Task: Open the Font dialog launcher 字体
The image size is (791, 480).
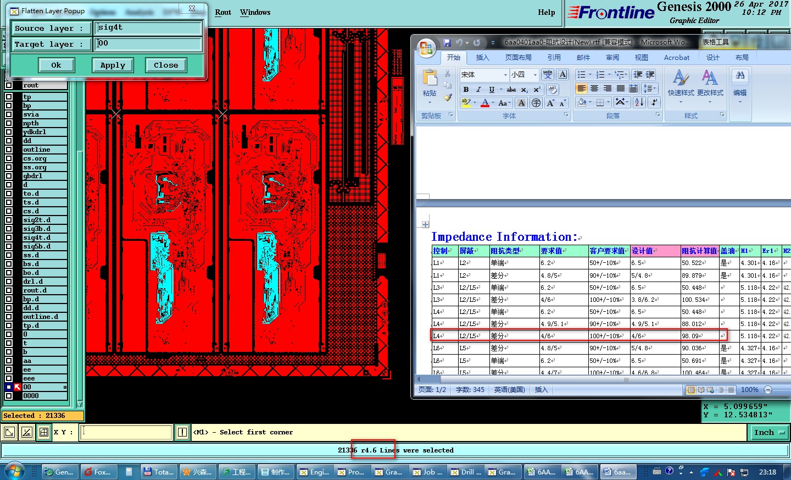Action: coord(566,115)
